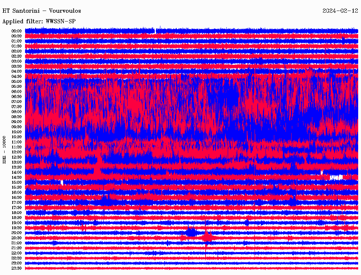The height and width of the screenshot is (275, 361).
Task: Click the vertical EHZ - 10000 axis label
Action: tap(5, 149)
